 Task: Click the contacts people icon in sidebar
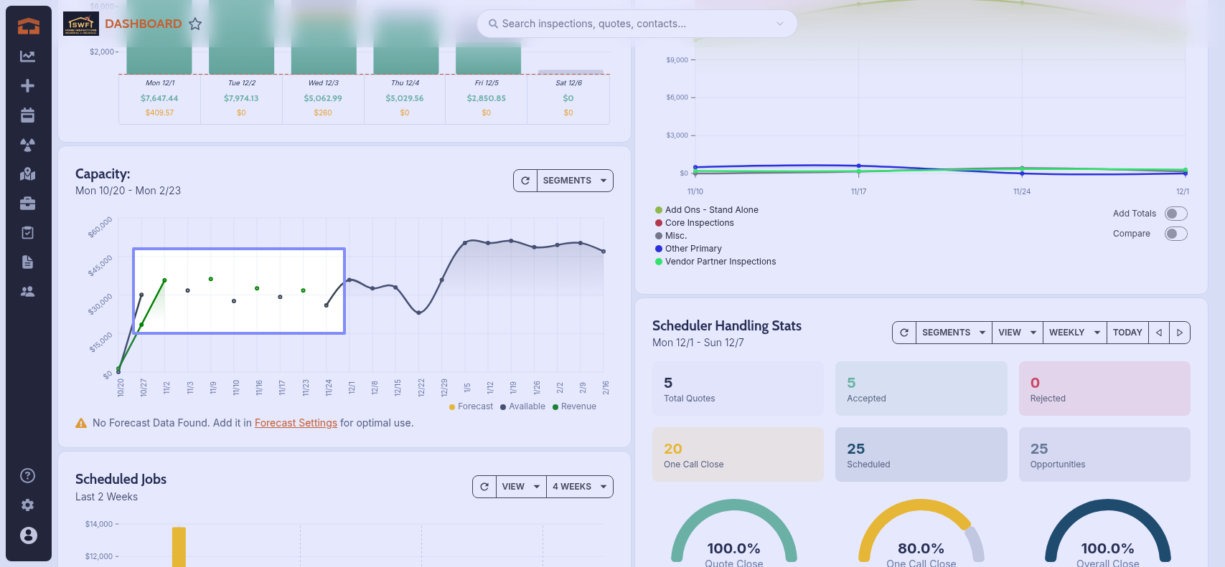(x=27, y=292)
